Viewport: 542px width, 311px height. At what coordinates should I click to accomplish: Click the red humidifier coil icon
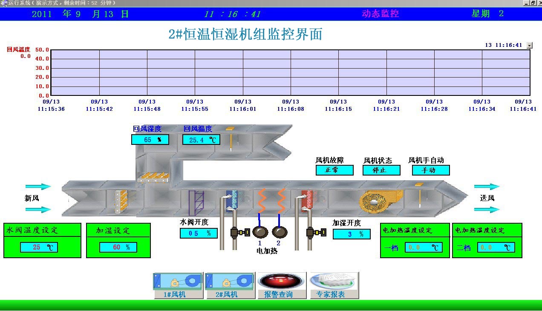pyautogui.click(x=308, y=200)
